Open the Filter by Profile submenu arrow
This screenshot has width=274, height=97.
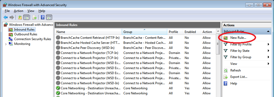click(x=269, y=44)
